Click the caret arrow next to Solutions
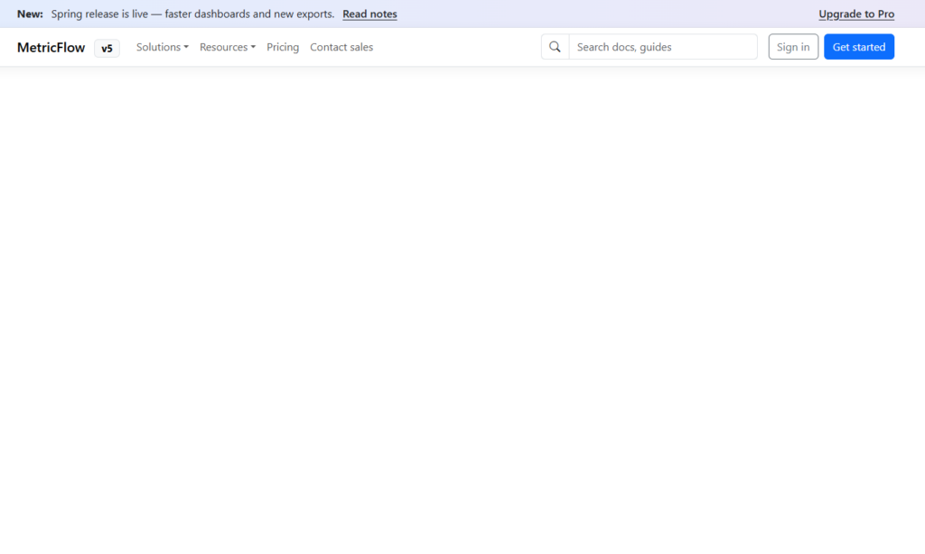 (x=186, y=47)
